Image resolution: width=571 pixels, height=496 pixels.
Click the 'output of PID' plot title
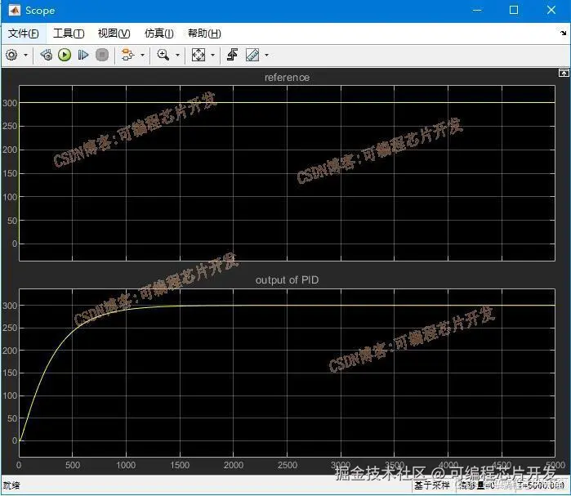(287, 280)
